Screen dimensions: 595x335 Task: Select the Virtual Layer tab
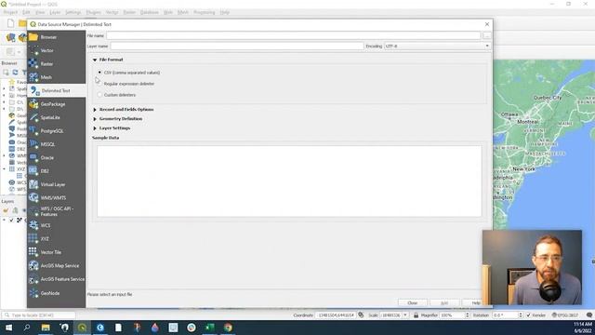click(56, 184)
